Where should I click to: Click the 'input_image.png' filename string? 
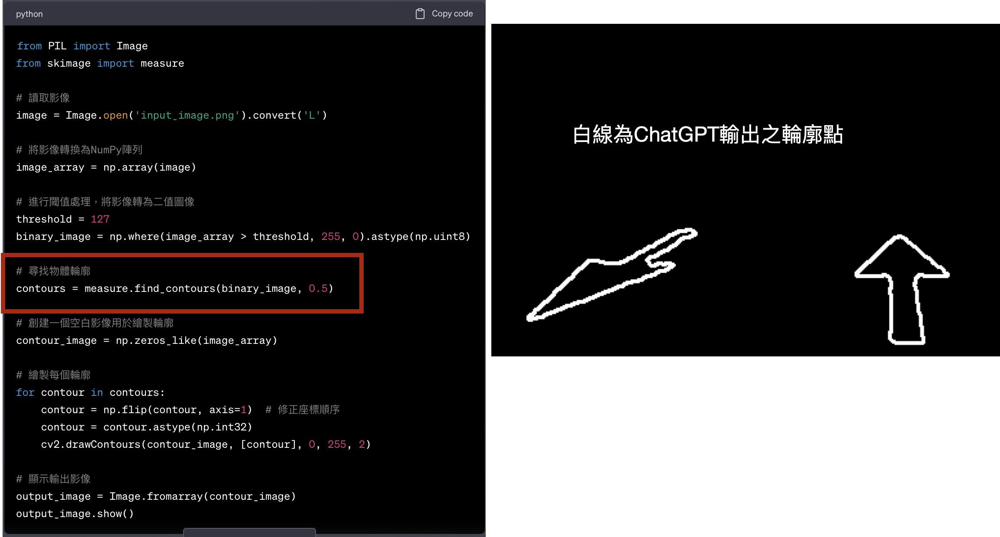point(187,115)
